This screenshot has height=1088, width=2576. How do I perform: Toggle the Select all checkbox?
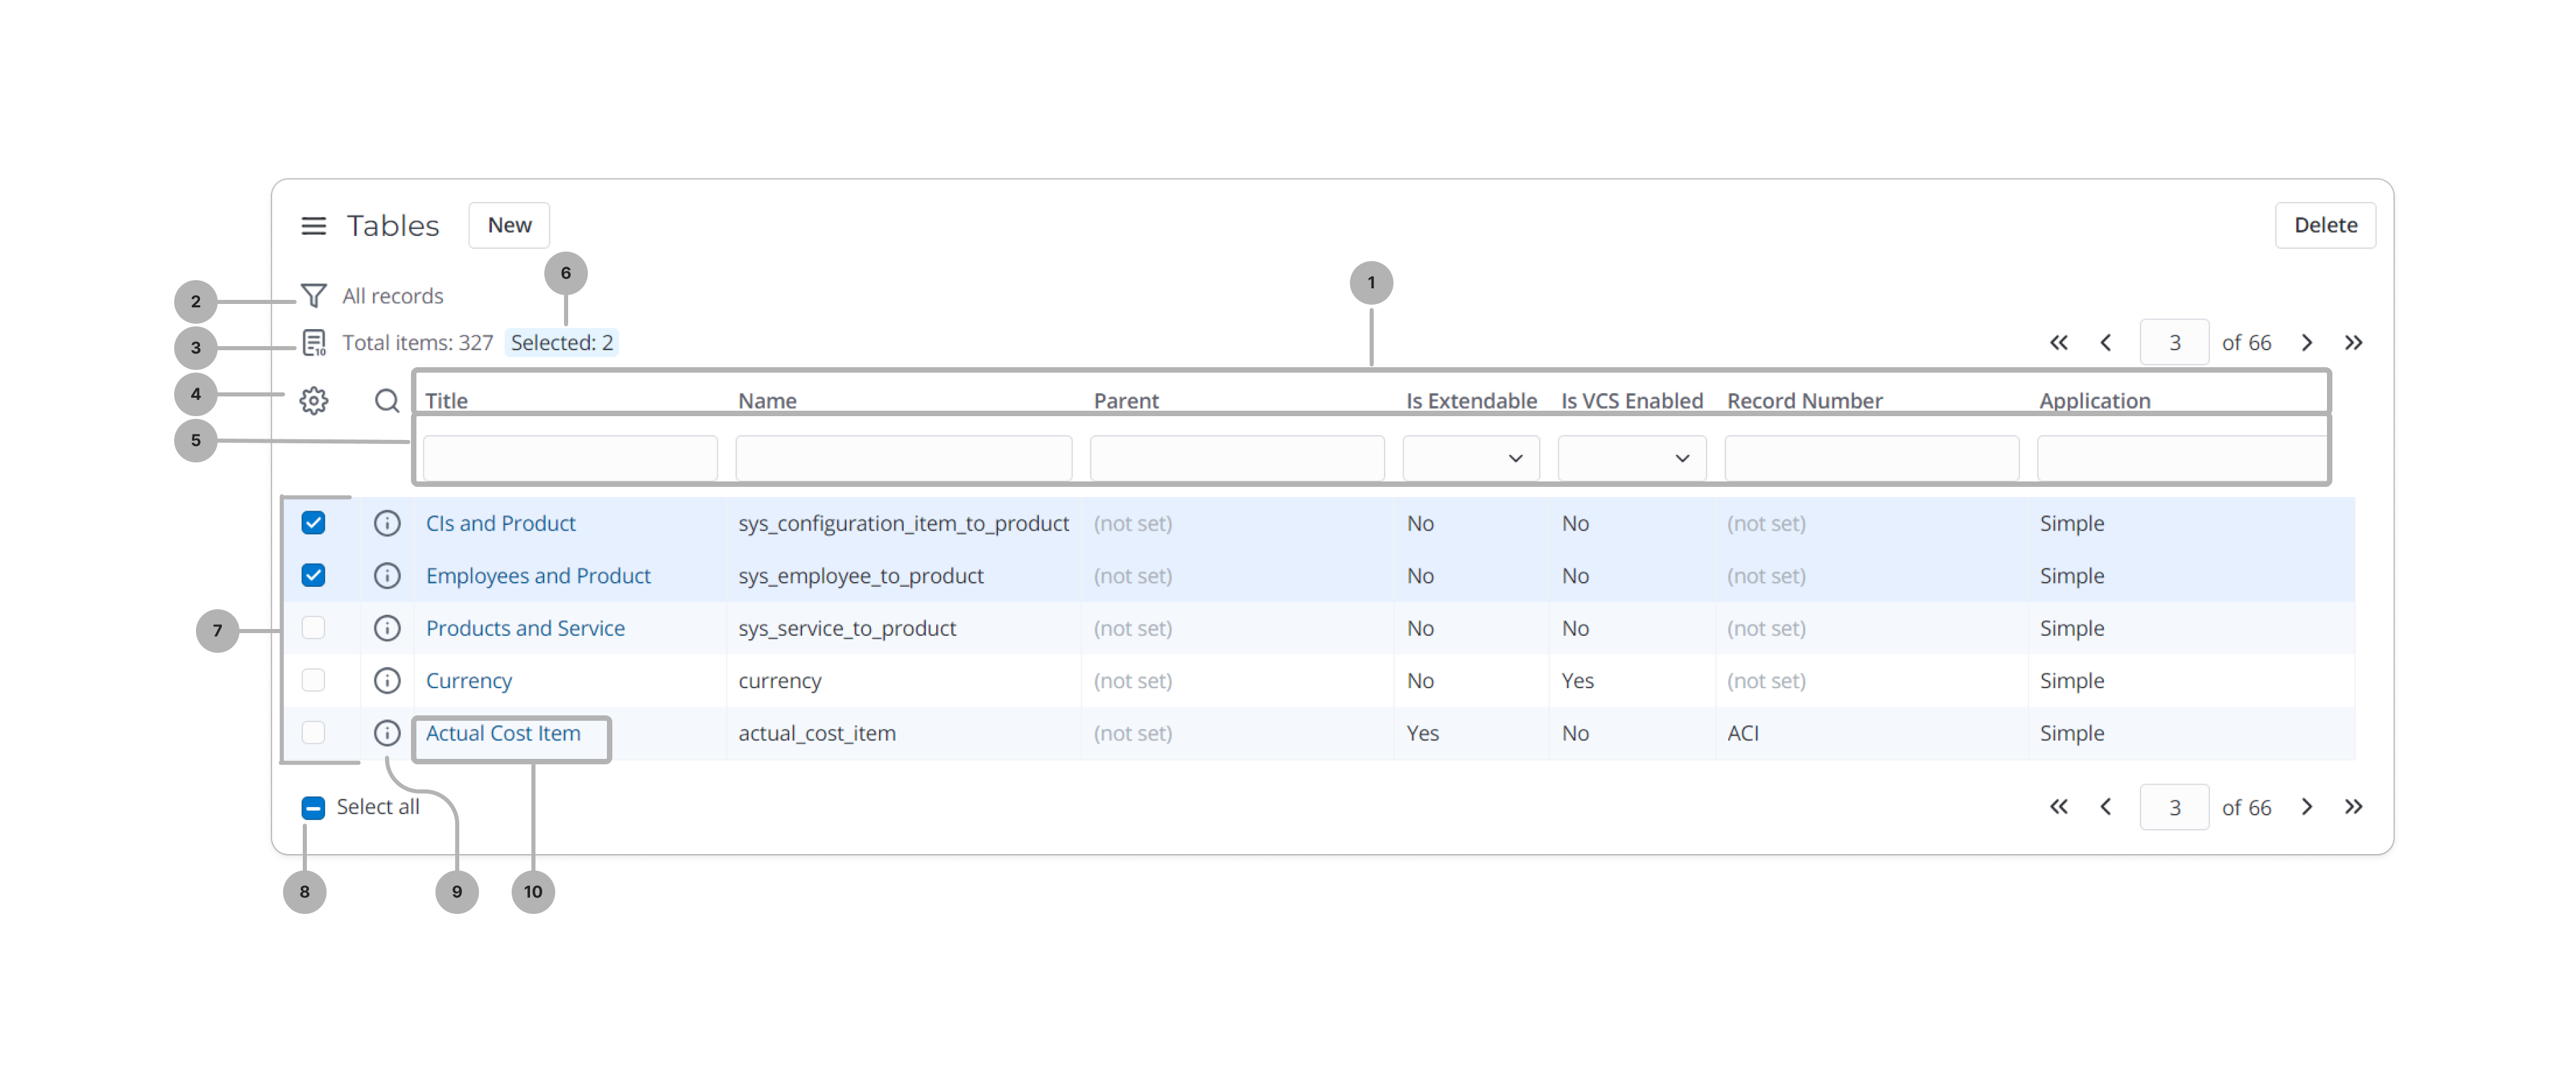click(x=313, y=807)
